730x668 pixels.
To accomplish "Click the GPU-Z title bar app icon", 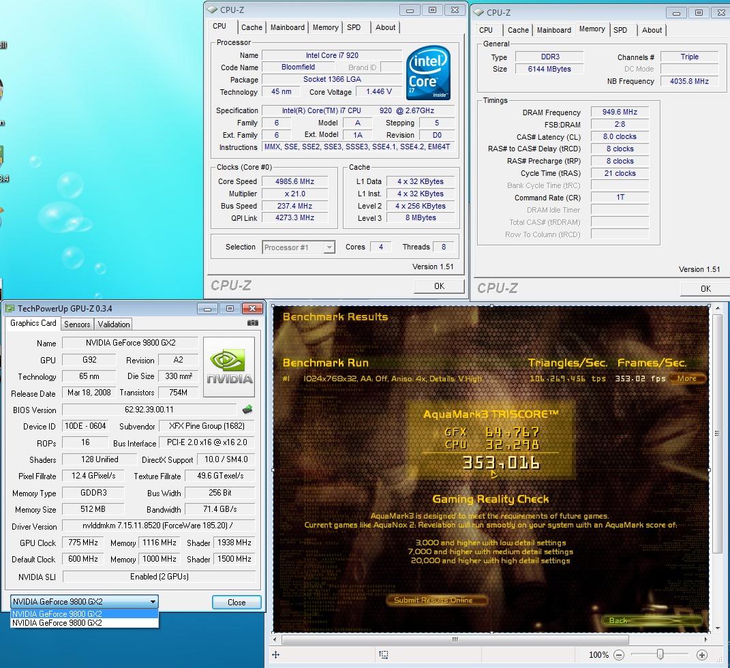I will point(10,309).
